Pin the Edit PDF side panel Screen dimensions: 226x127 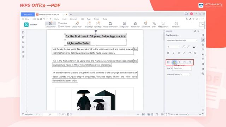click(x=195, y=31)
